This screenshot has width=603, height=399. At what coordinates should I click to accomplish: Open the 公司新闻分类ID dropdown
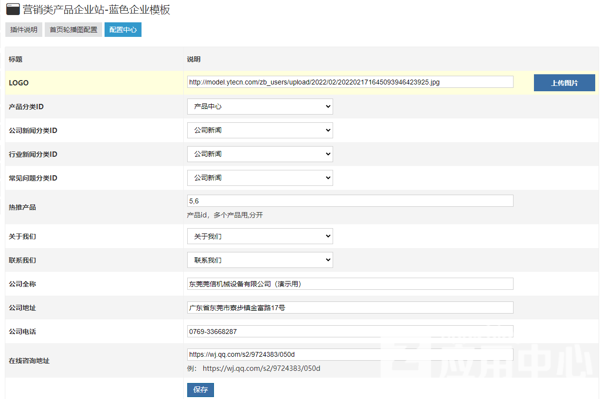260,130
